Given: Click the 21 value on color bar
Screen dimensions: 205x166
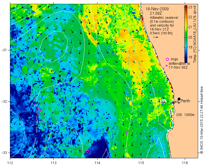Looking at the screenshot, I should 190,27.
